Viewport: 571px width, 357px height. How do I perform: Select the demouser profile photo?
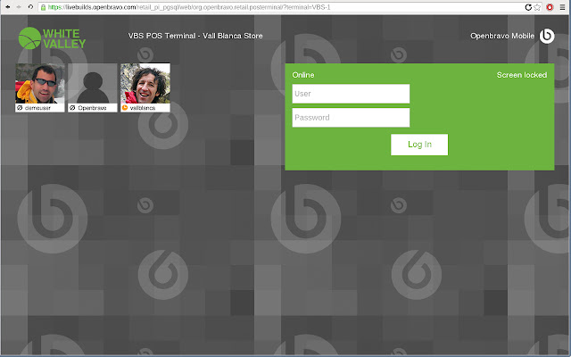click(x=40, y=83)
